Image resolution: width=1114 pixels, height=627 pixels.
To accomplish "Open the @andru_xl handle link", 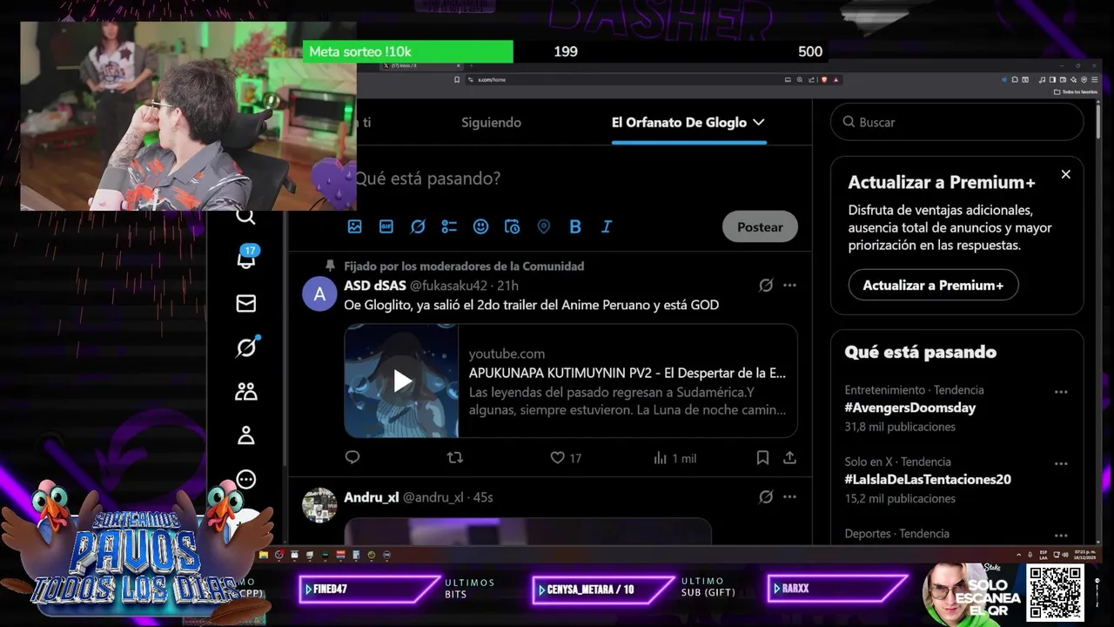I will pos(433,497).
